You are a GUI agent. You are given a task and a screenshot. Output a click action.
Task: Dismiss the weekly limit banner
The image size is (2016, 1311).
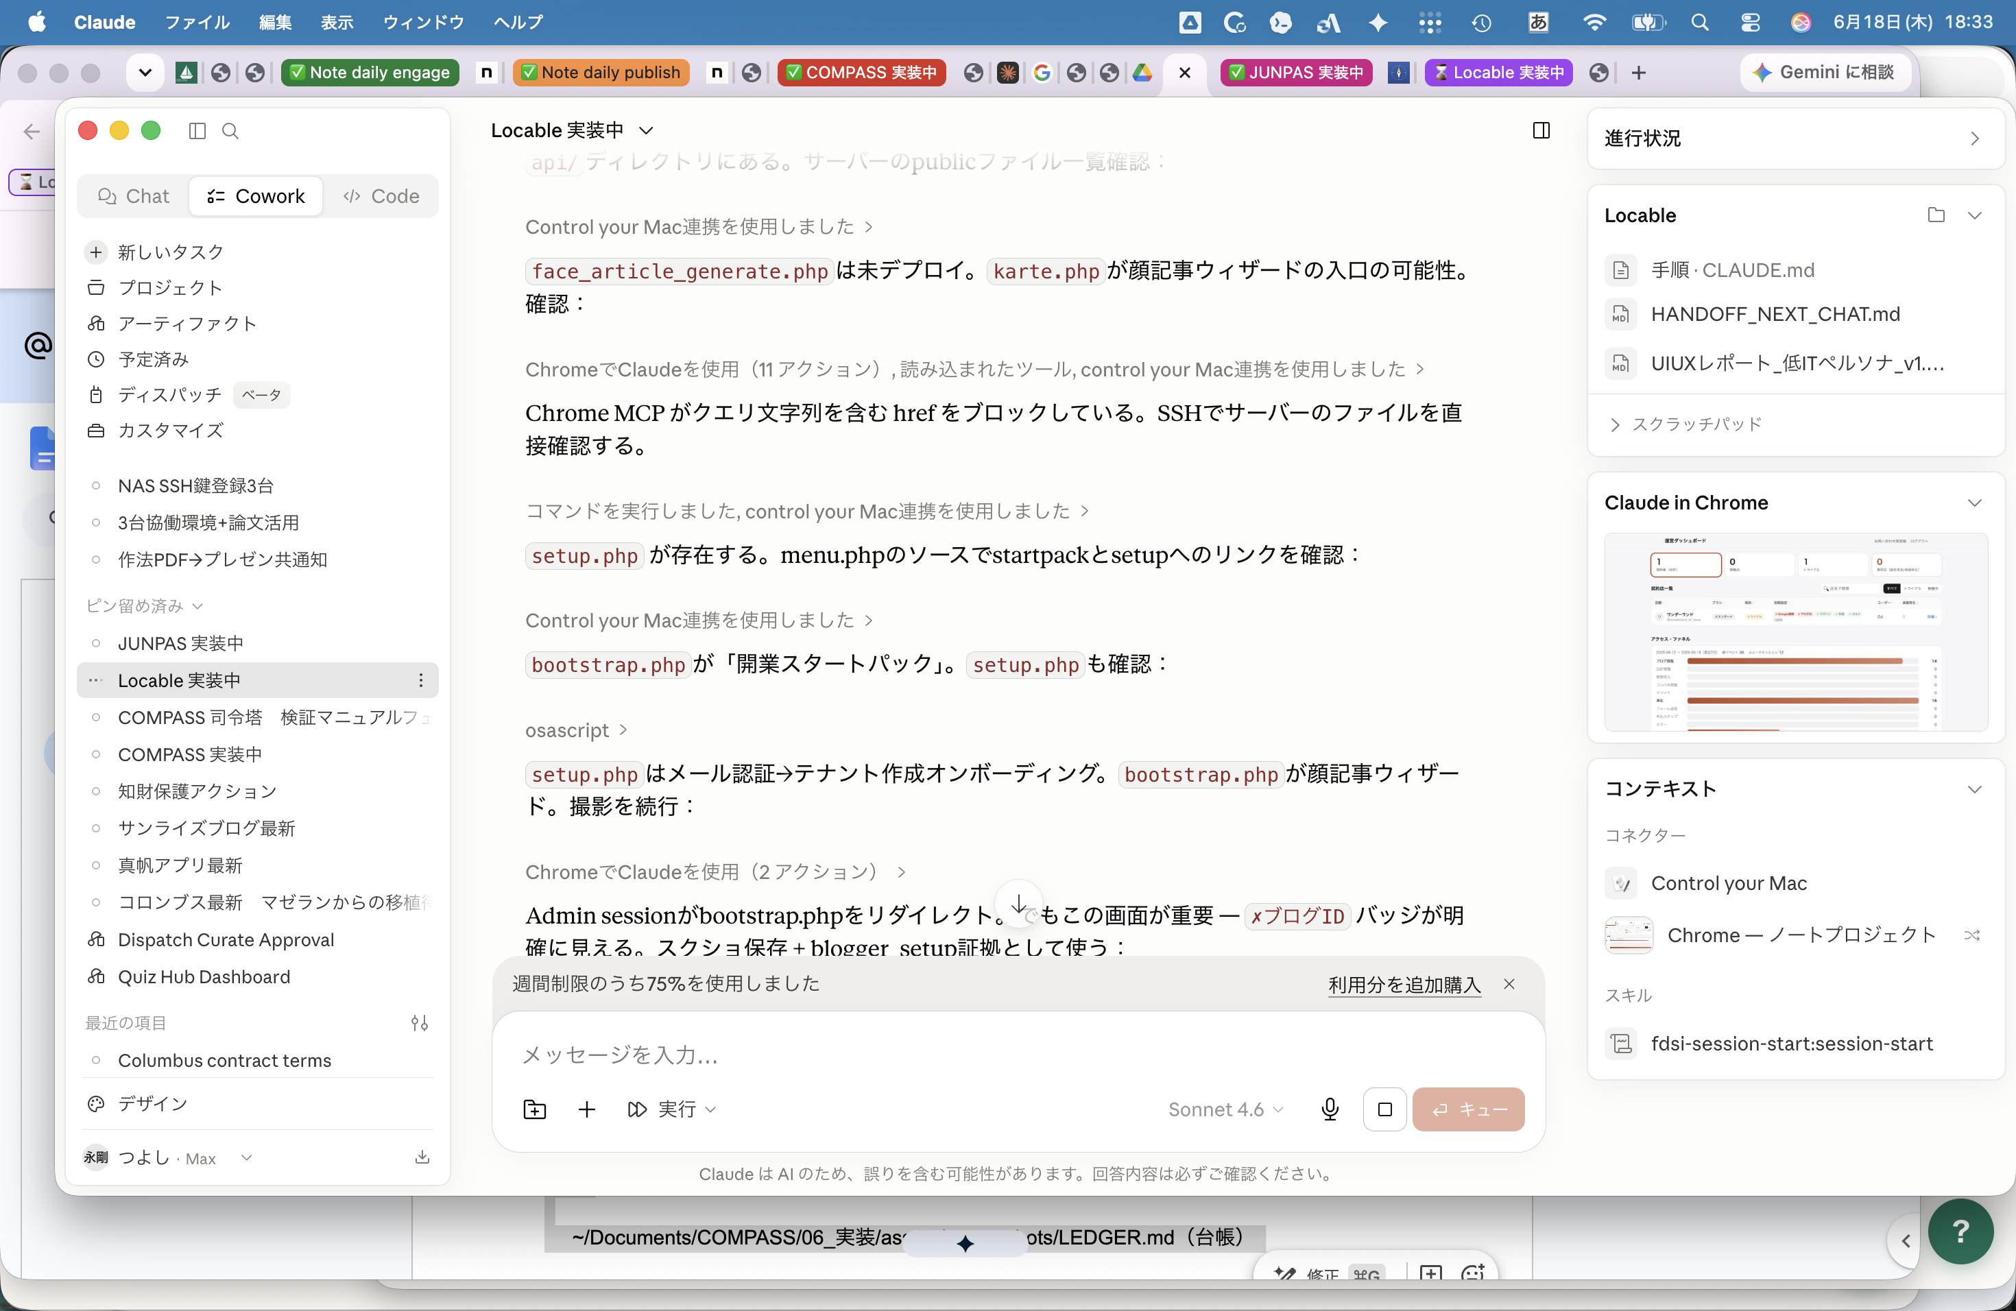tap(1509, 984)
